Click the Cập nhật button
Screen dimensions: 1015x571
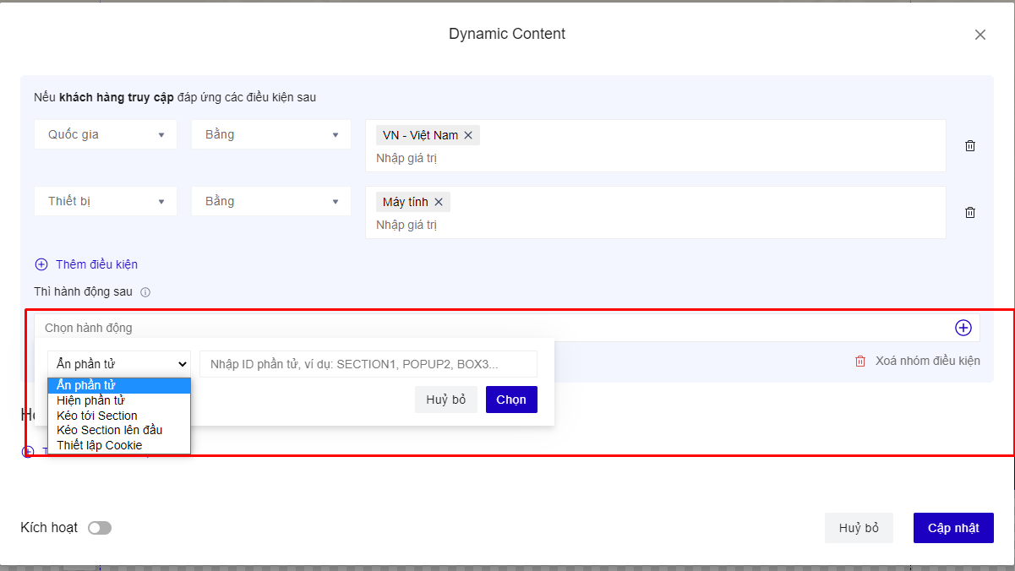(x=953, y=528)
